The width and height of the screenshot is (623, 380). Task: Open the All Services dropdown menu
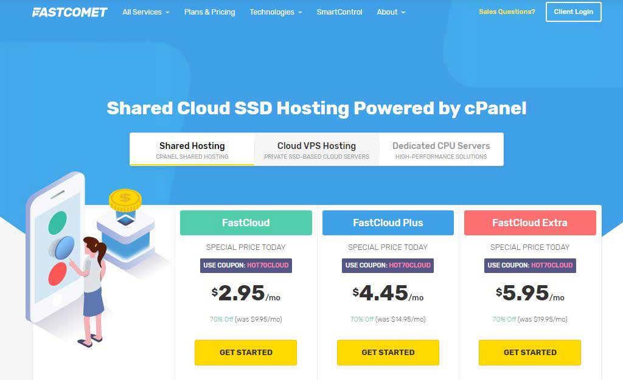click(146, 12)
